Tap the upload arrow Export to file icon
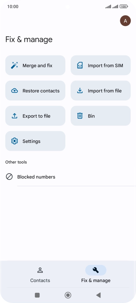Screen dimensions: 136x303 coord(14,116)
